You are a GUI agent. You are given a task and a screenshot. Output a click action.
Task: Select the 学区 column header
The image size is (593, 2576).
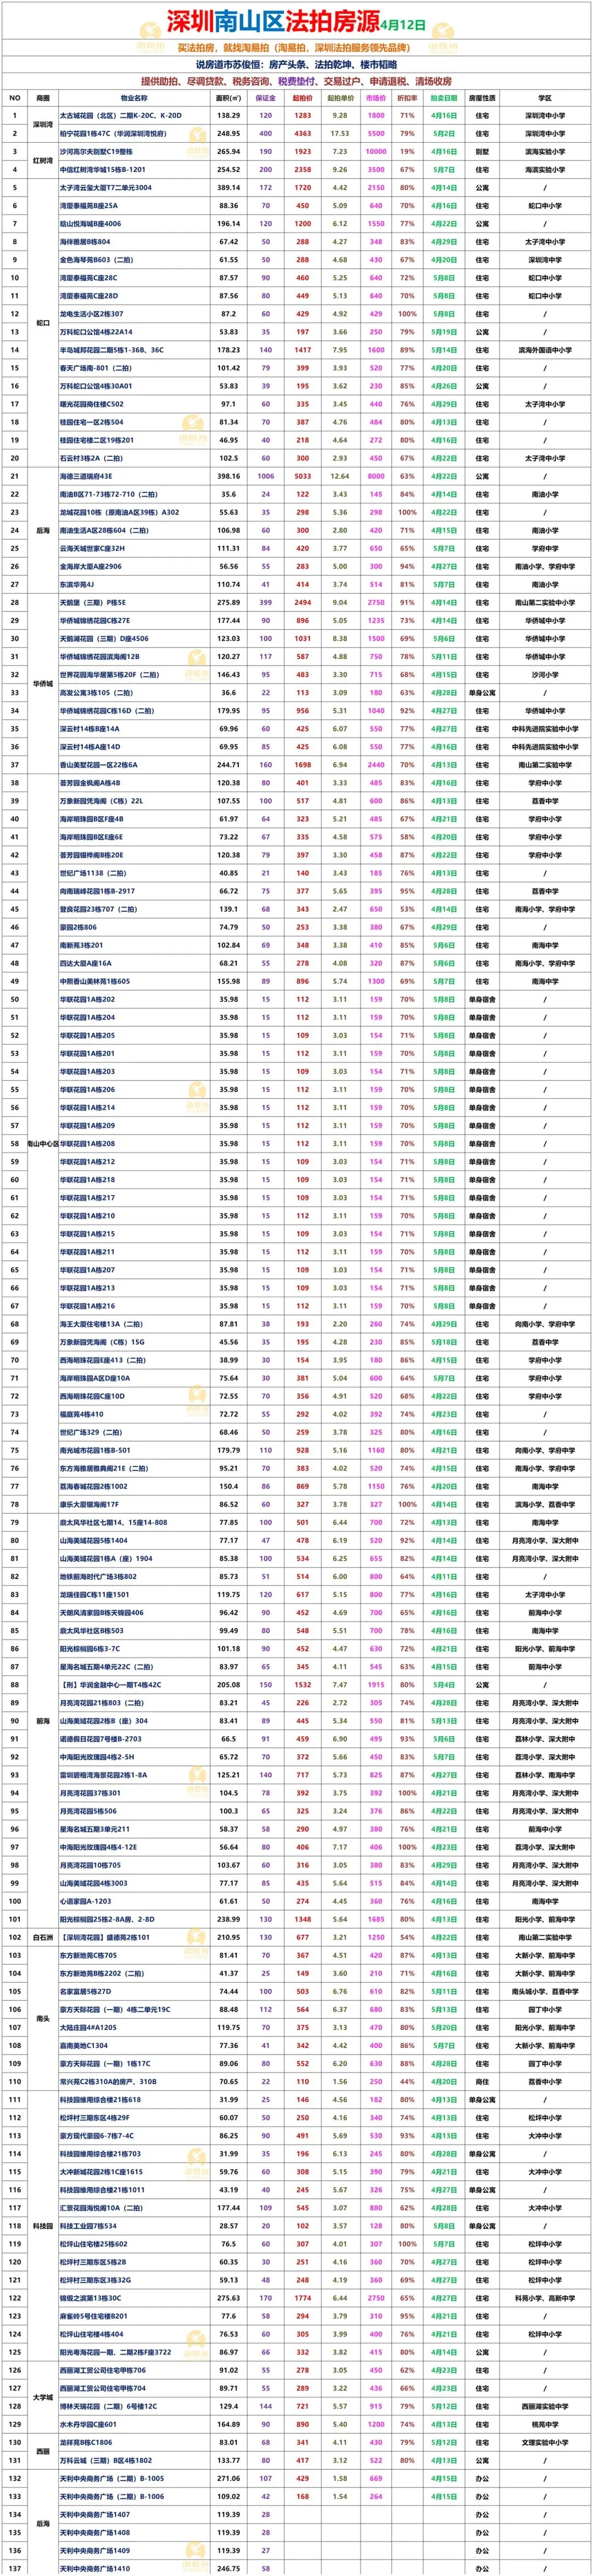(x=545, y=98)
